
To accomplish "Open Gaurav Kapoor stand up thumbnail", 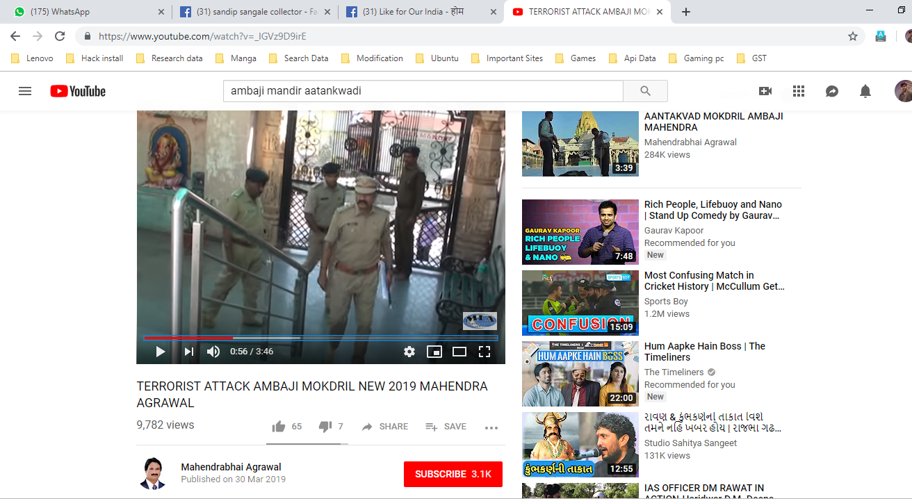I will pos(580,232).
